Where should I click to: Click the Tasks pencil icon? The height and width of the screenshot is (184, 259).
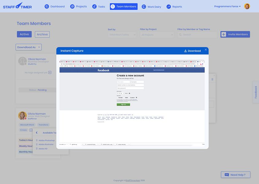click(x=94, y=7)
